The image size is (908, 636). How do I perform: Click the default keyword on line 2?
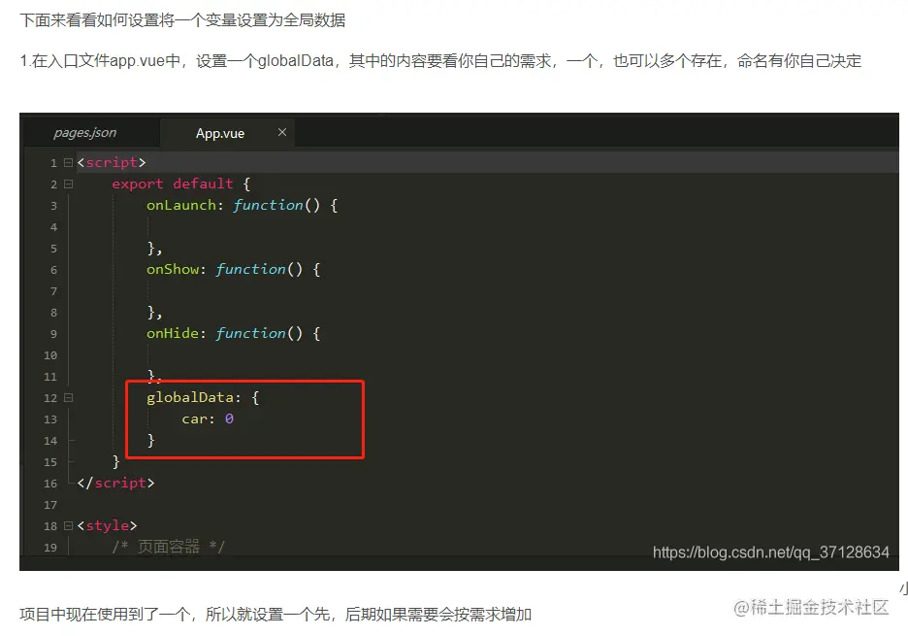[203, 184]
